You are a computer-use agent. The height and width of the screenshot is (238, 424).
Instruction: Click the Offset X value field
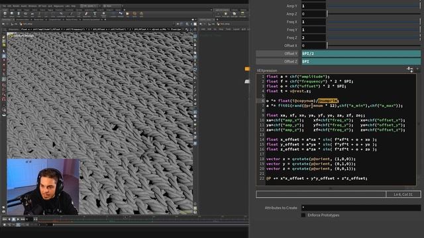pos(313,46)
